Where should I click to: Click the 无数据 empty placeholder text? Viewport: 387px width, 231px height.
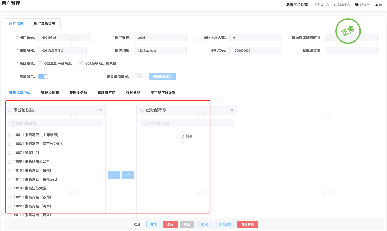[187, 136]
